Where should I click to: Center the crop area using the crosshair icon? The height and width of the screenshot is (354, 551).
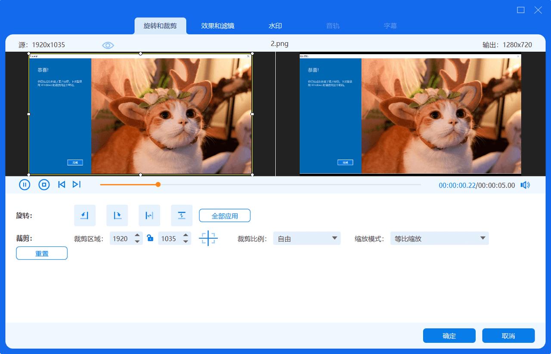point(208,238)
